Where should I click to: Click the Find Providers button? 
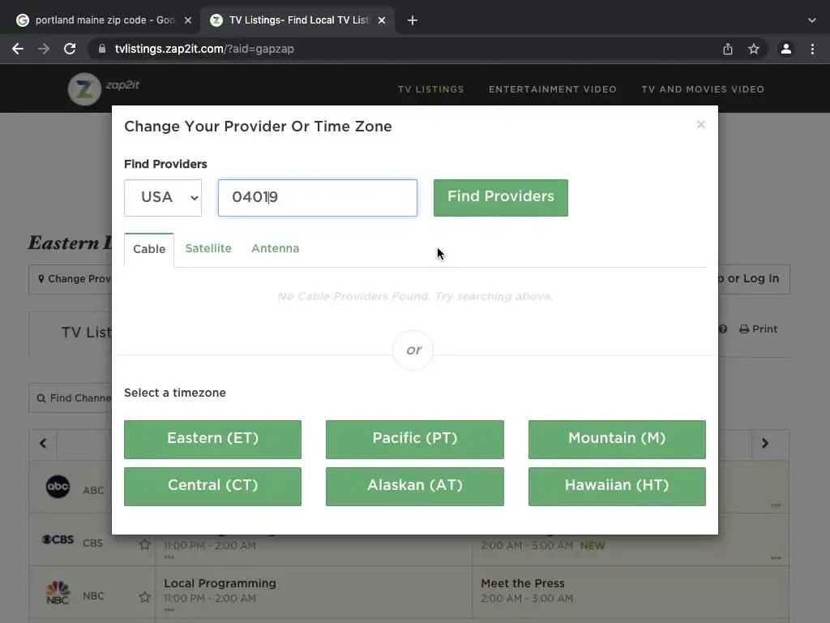pos(501,198)
